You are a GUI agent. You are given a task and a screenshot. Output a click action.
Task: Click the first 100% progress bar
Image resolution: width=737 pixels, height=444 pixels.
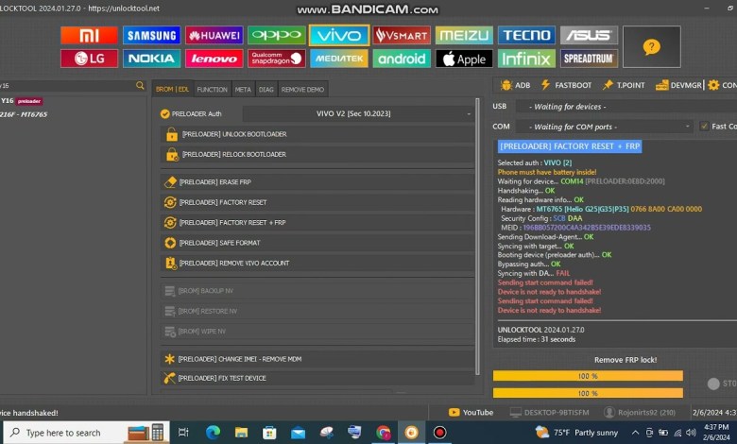(588, 376)
